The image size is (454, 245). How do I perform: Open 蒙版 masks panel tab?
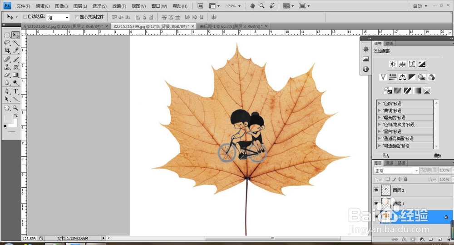tap(390, 44)
